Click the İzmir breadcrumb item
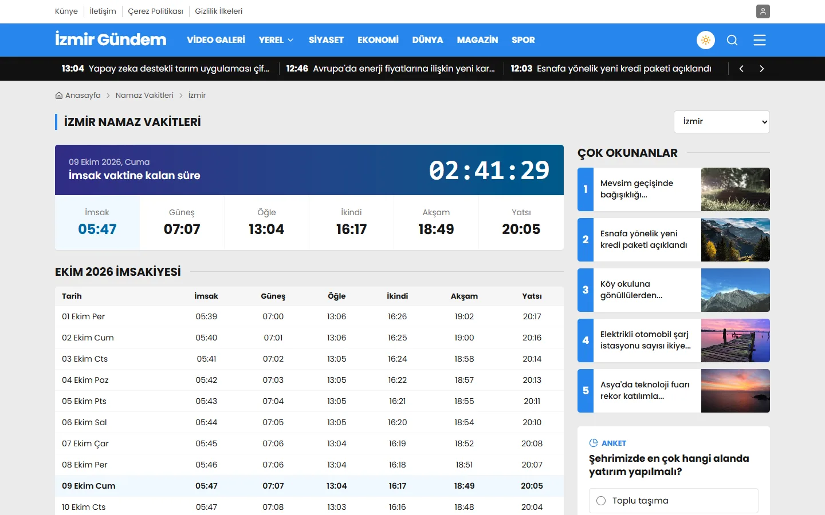Image resolution: width=825 pixels, height=515 pixels. tap(197, 96)
